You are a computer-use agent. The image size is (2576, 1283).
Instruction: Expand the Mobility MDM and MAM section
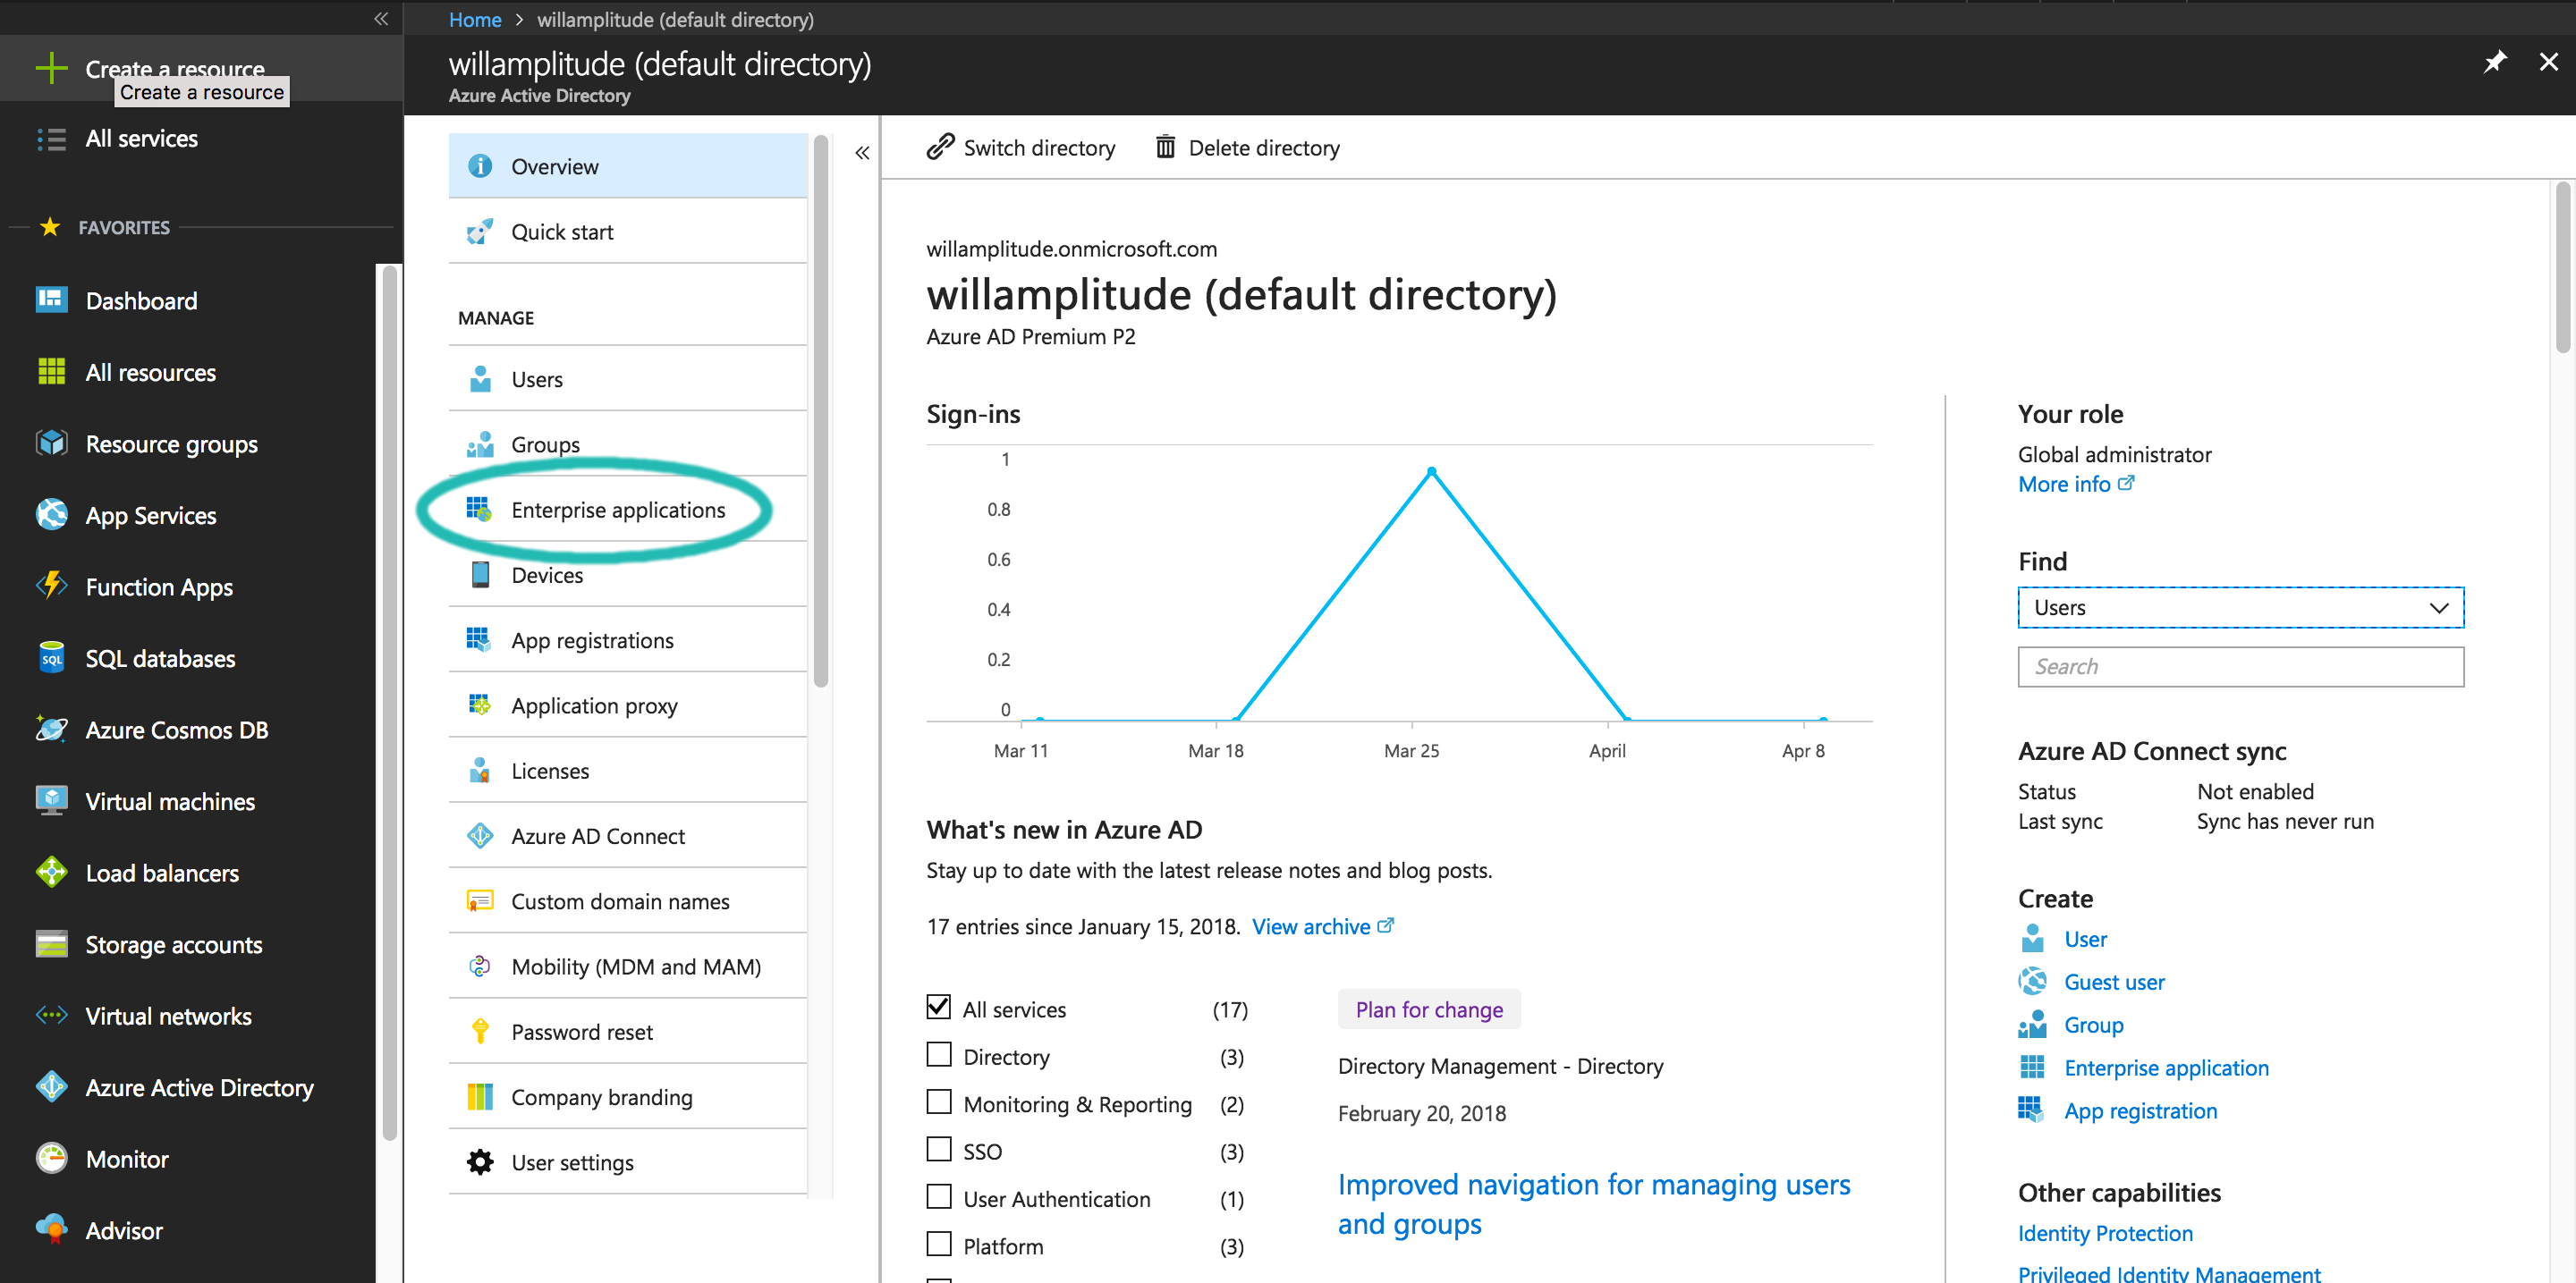636,966
